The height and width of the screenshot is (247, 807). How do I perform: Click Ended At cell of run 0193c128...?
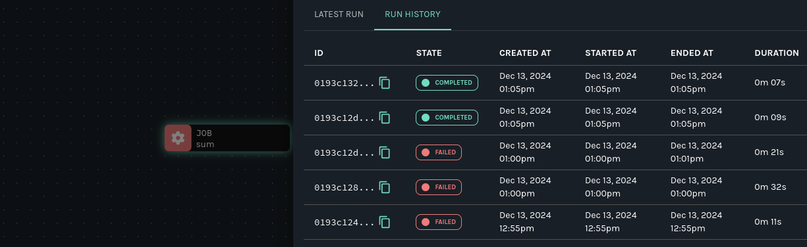coord(696,187)
